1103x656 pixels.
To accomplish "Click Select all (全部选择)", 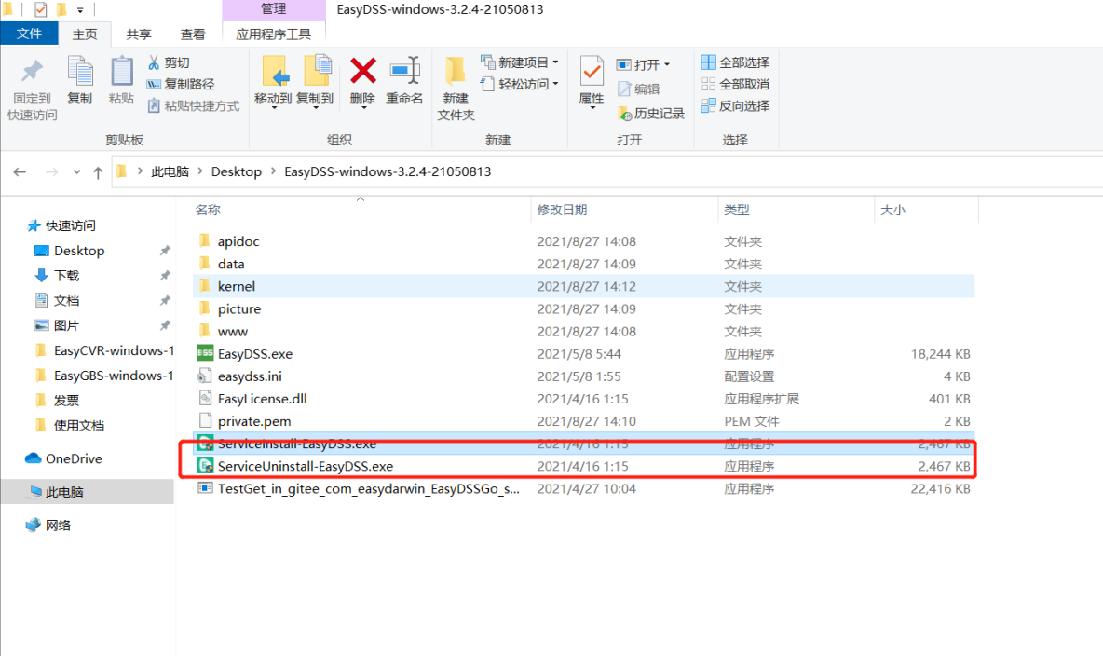I will [735, 62].
